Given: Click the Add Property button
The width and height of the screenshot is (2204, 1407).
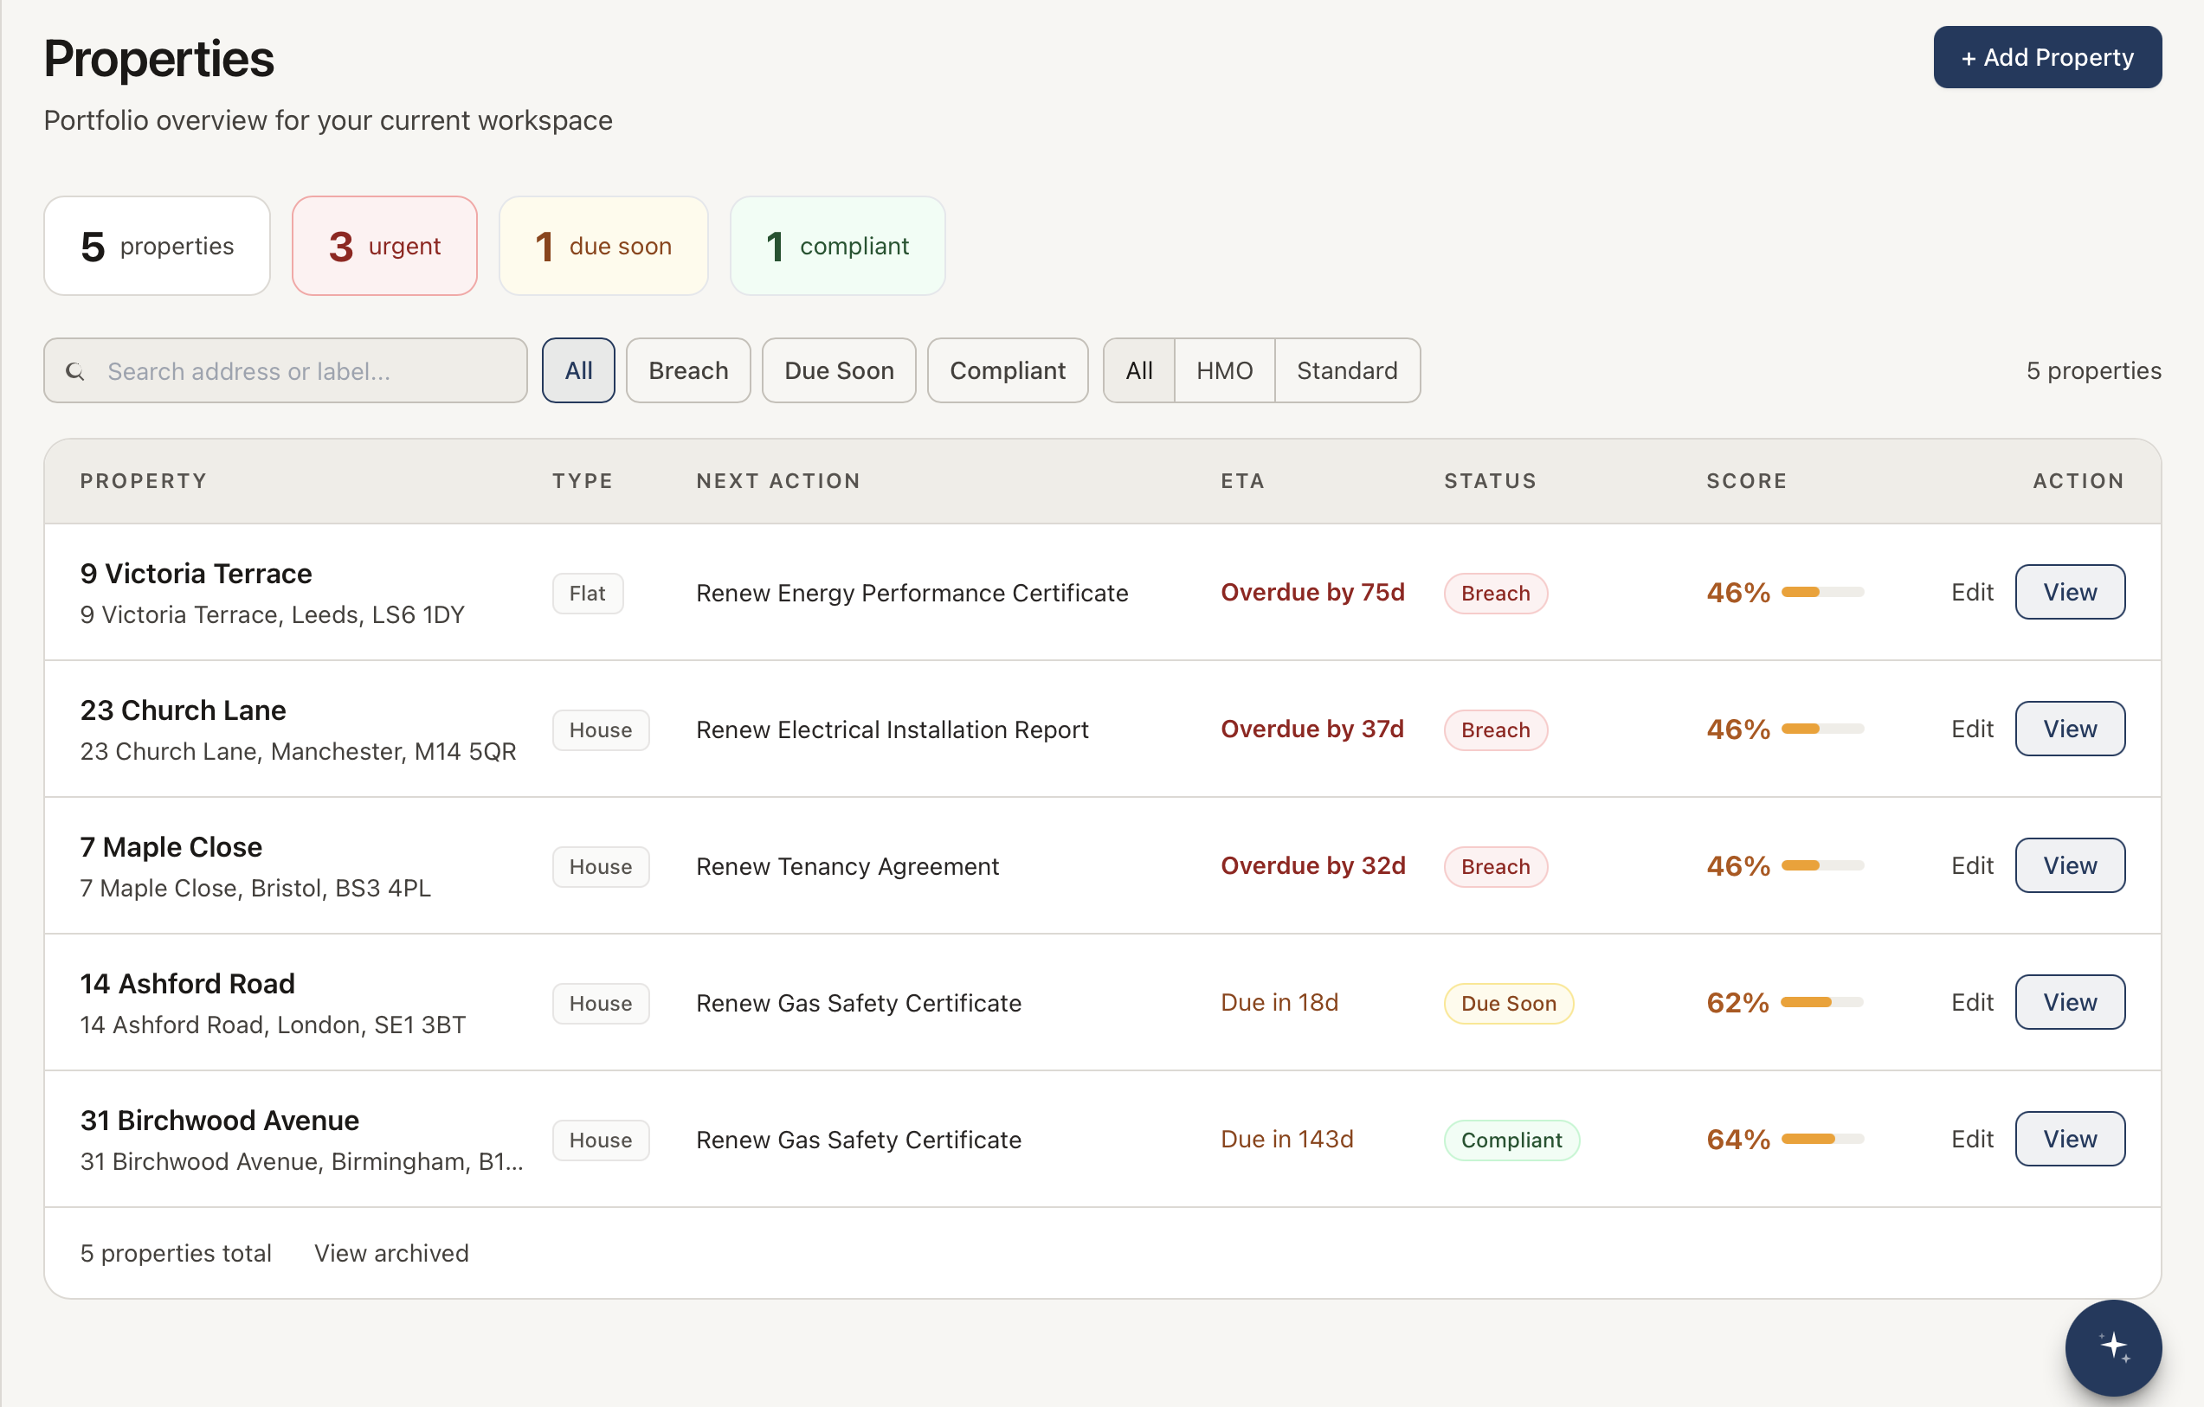Looking at the screenshot, I should coord(2046,57).
